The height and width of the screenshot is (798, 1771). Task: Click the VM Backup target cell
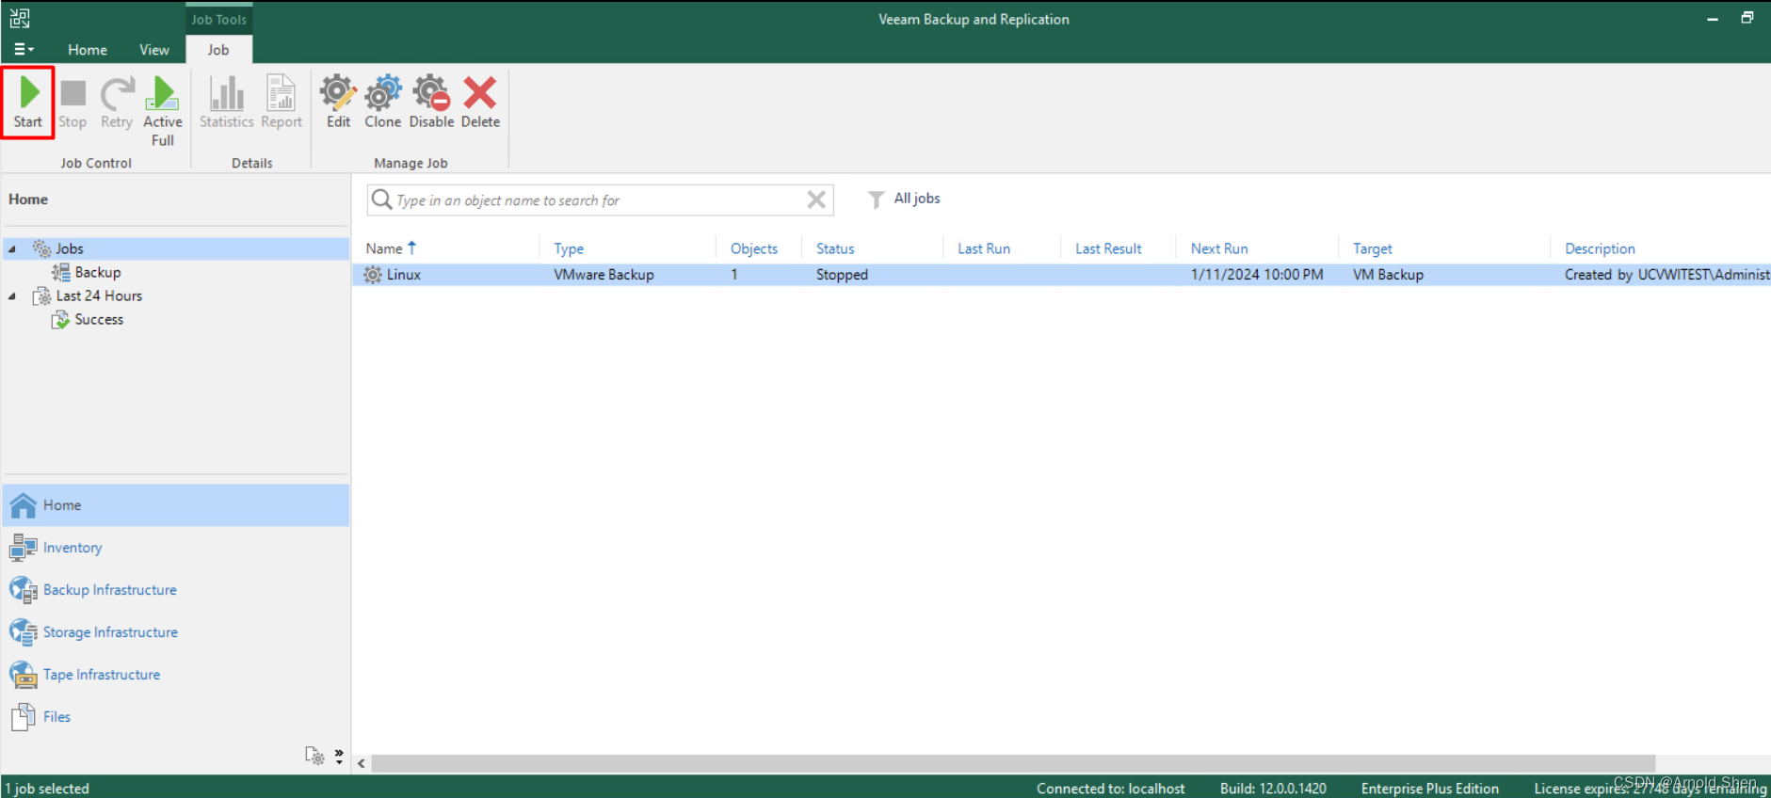[1388, 275]
